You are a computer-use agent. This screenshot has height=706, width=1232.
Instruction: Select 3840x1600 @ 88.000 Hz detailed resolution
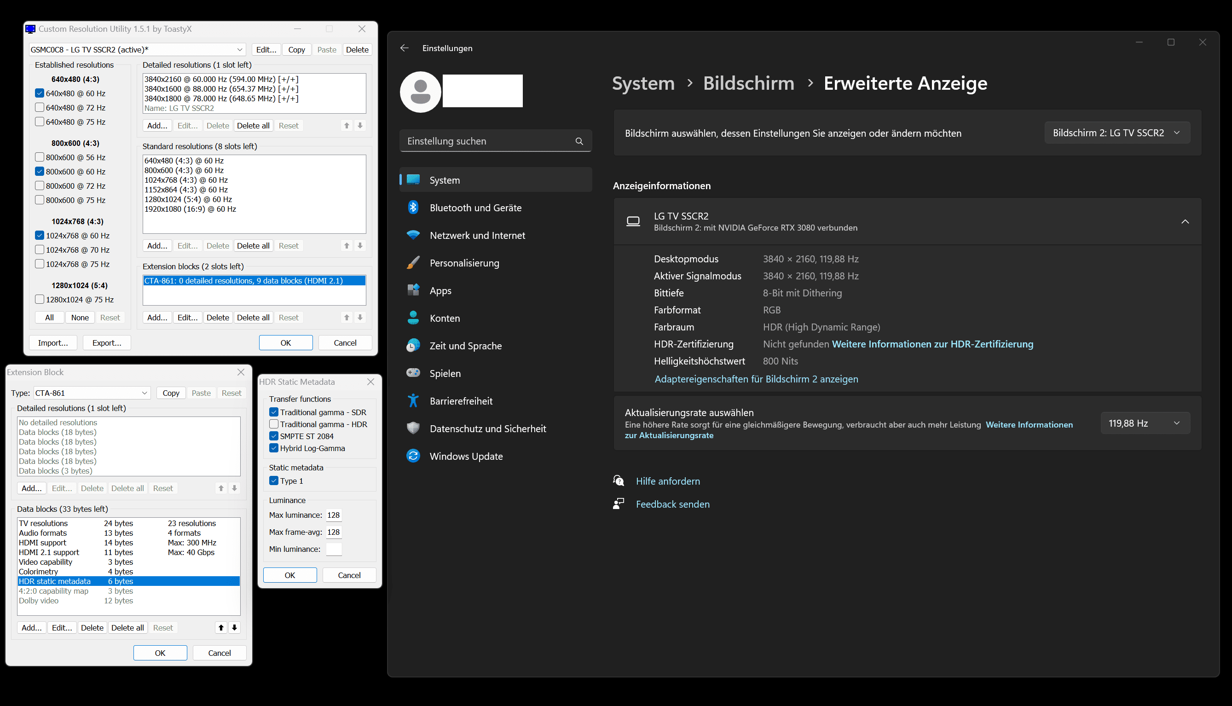coord(254,89)
